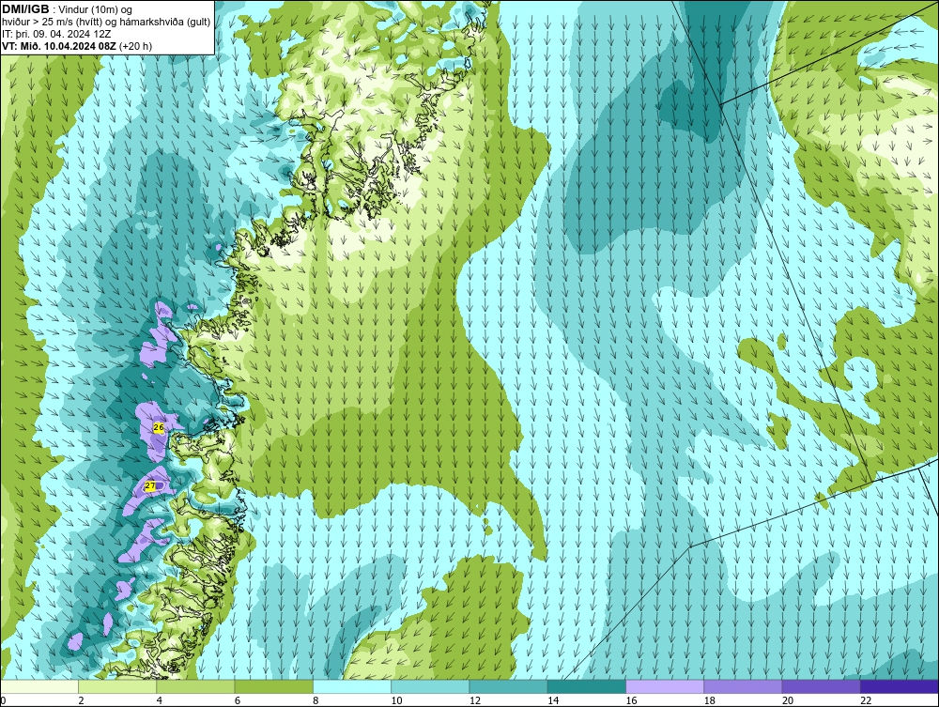Select the palest legend swatch between 0 and 2

pyautogui.click(x=39, y=686)
